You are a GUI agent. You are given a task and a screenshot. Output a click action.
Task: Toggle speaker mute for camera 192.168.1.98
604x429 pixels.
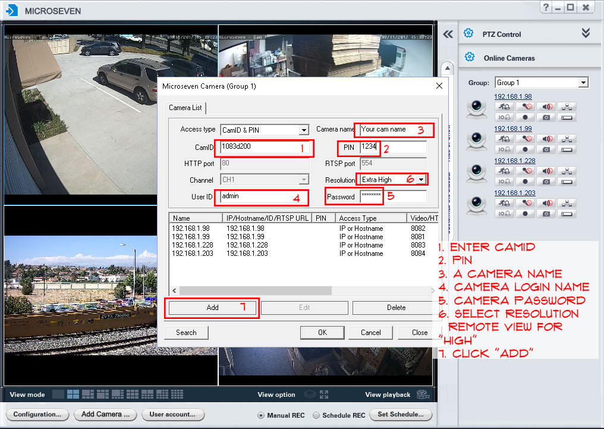point(546,107)
